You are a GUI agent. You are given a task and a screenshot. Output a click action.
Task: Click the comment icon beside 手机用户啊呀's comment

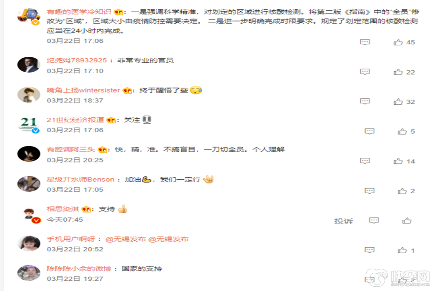click(x=369, y=250)
